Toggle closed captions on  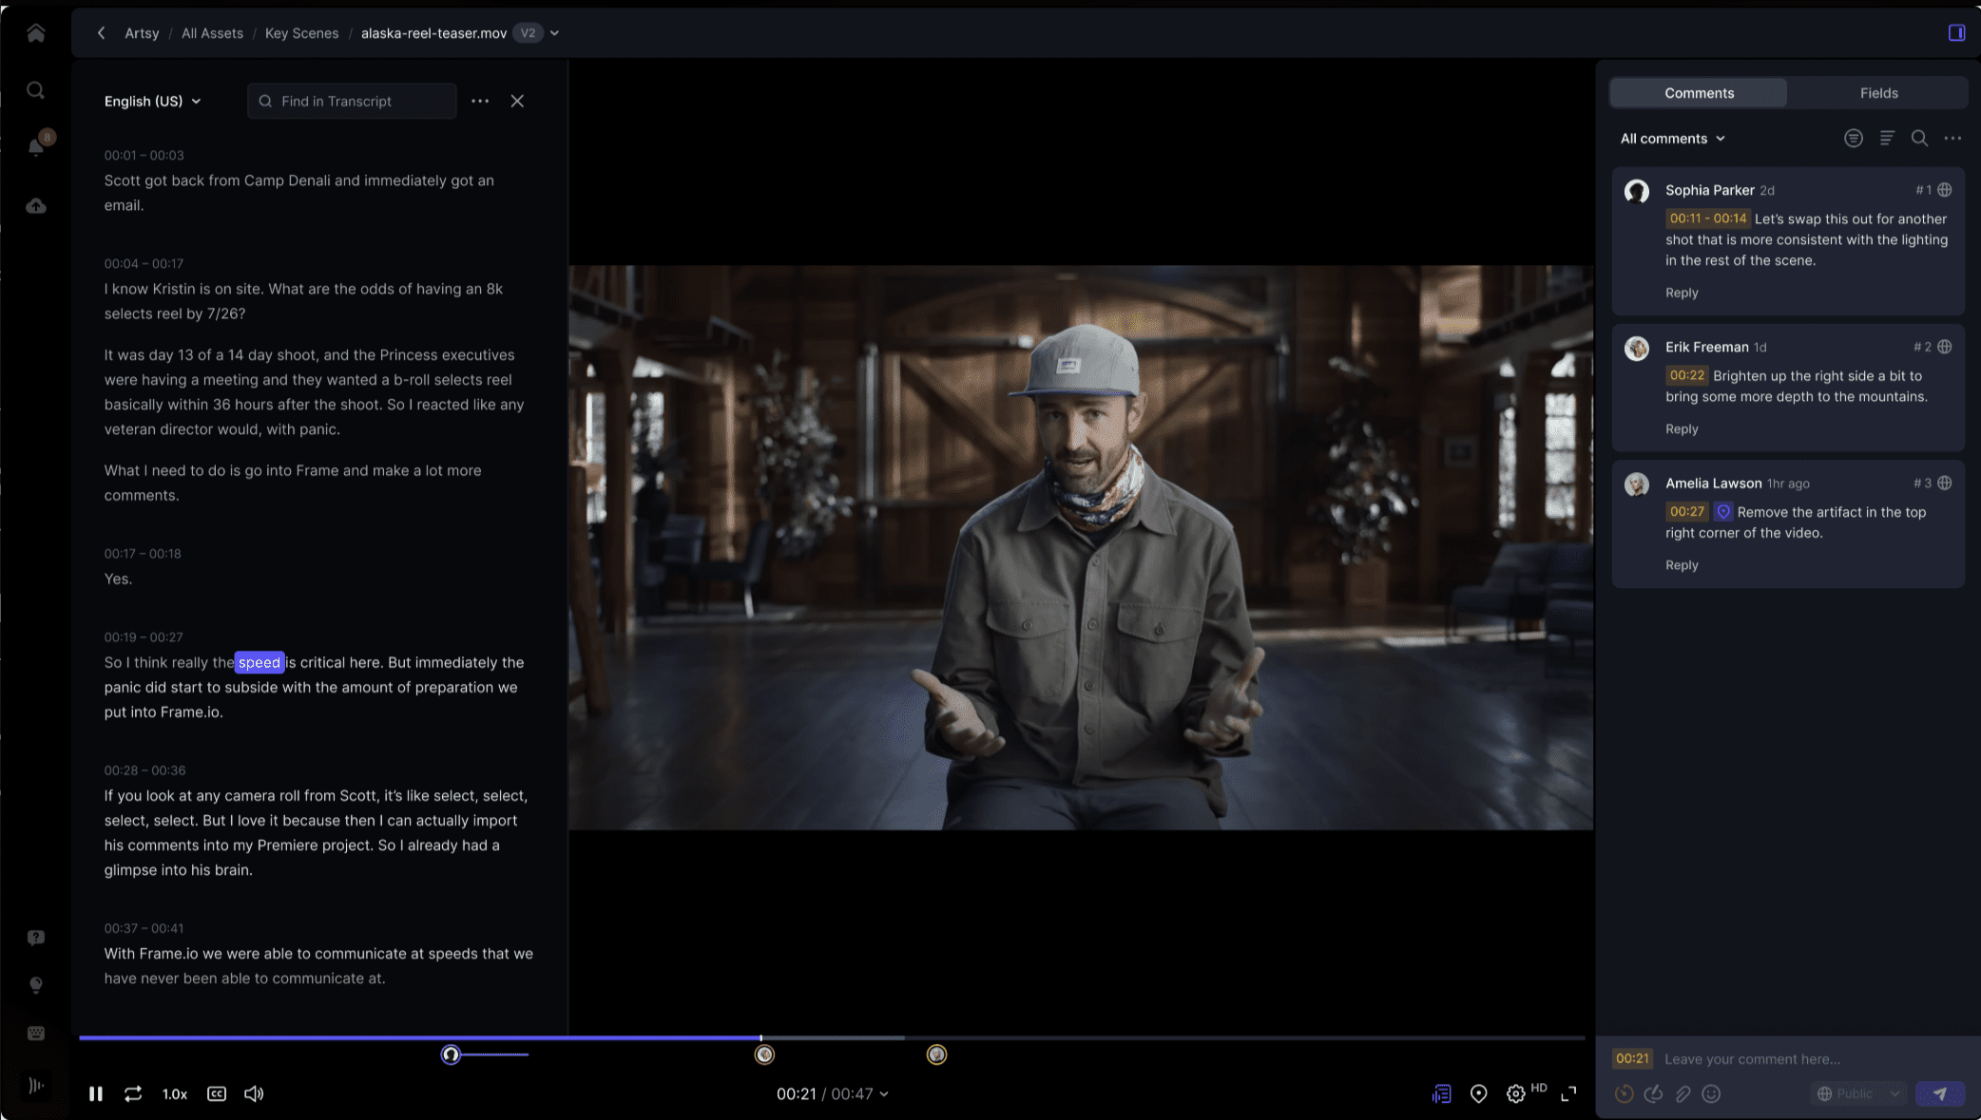216,1093
